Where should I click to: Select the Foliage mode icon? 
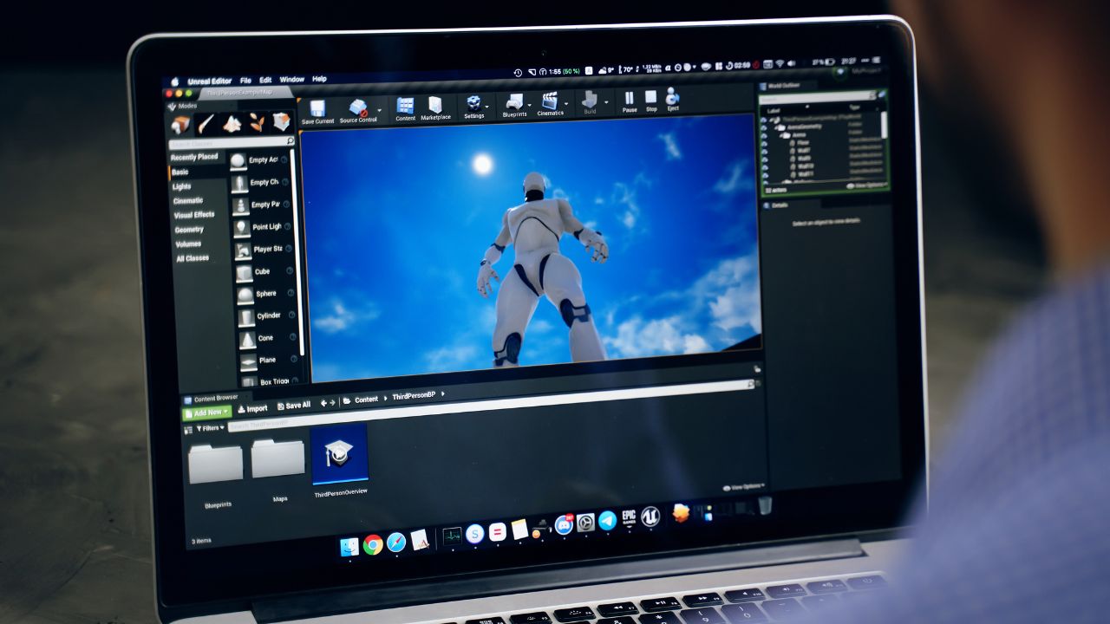(x=258, y=123)
